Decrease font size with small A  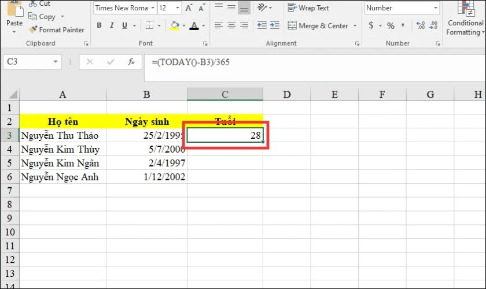click(202, 8)
